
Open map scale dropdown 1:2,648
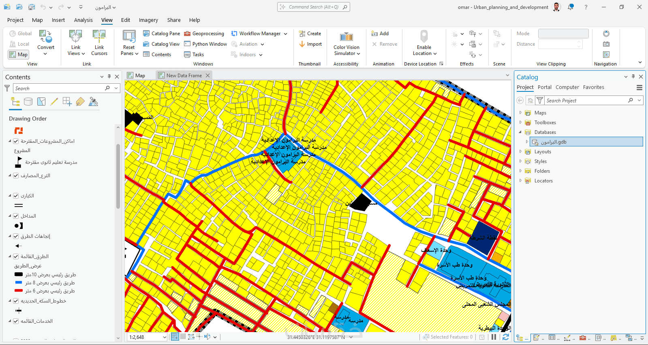pyautogui.click(x=165, y=337)
